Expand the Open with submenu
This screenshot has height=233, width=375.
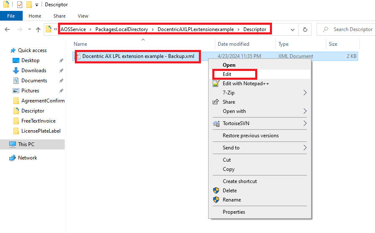[x=305, y=111]
